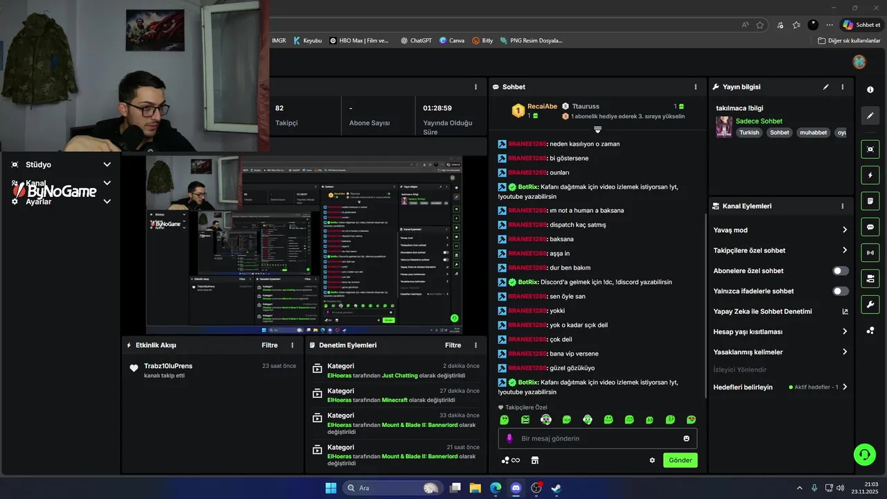Open Filtre in Denetim Eylemleri panel
This screenshot has height=499, width=887.
coord(453,345)
